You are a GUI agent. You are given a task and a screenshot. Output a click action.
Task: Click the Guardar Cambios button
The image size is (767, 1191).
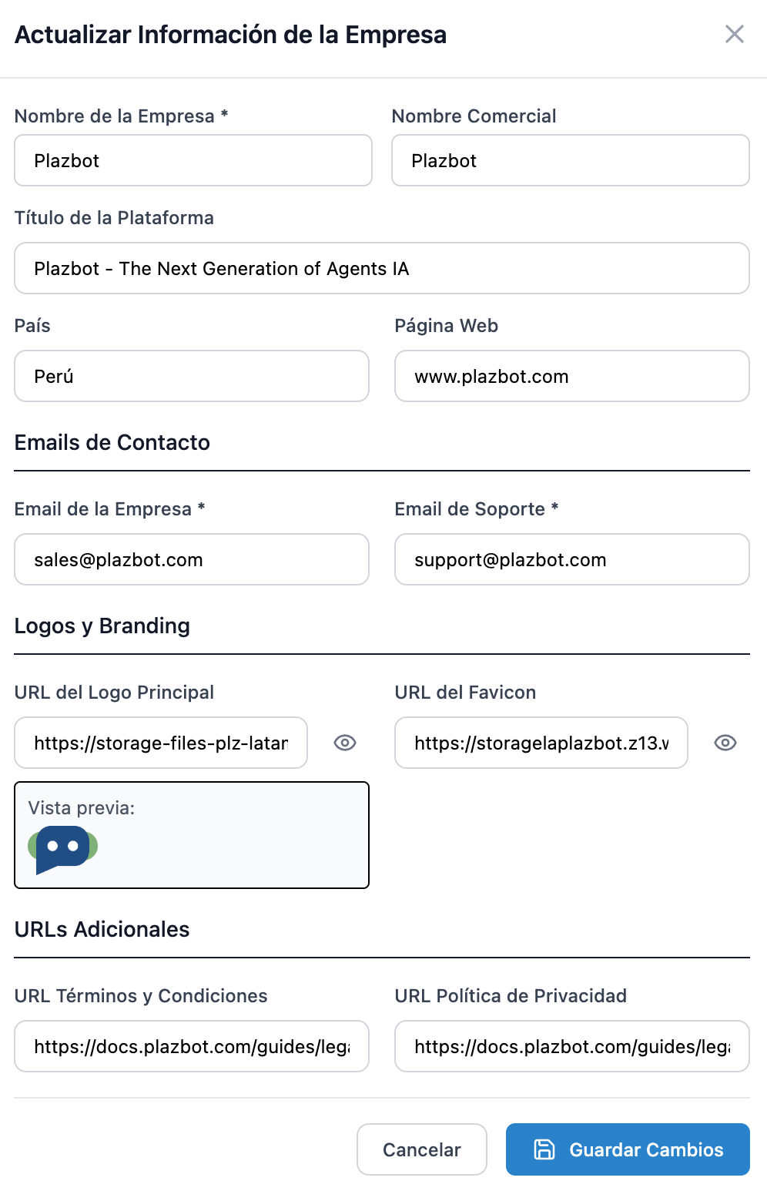tap(628, 1149)
